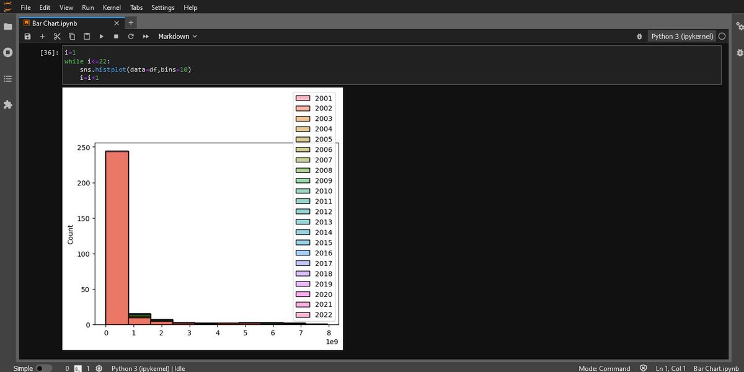This screenshot has height=372, width=744.
Task: Click inside the code cell editor
Action: (x=391, y=65)
